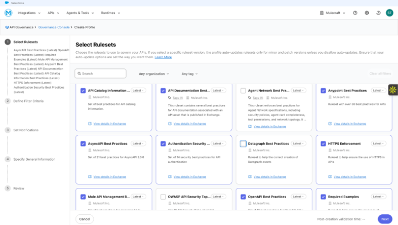This screenshot has width=398, height=225.
Task: Go to step 2 Define Filter Criteria
Action: coord(28,101)
